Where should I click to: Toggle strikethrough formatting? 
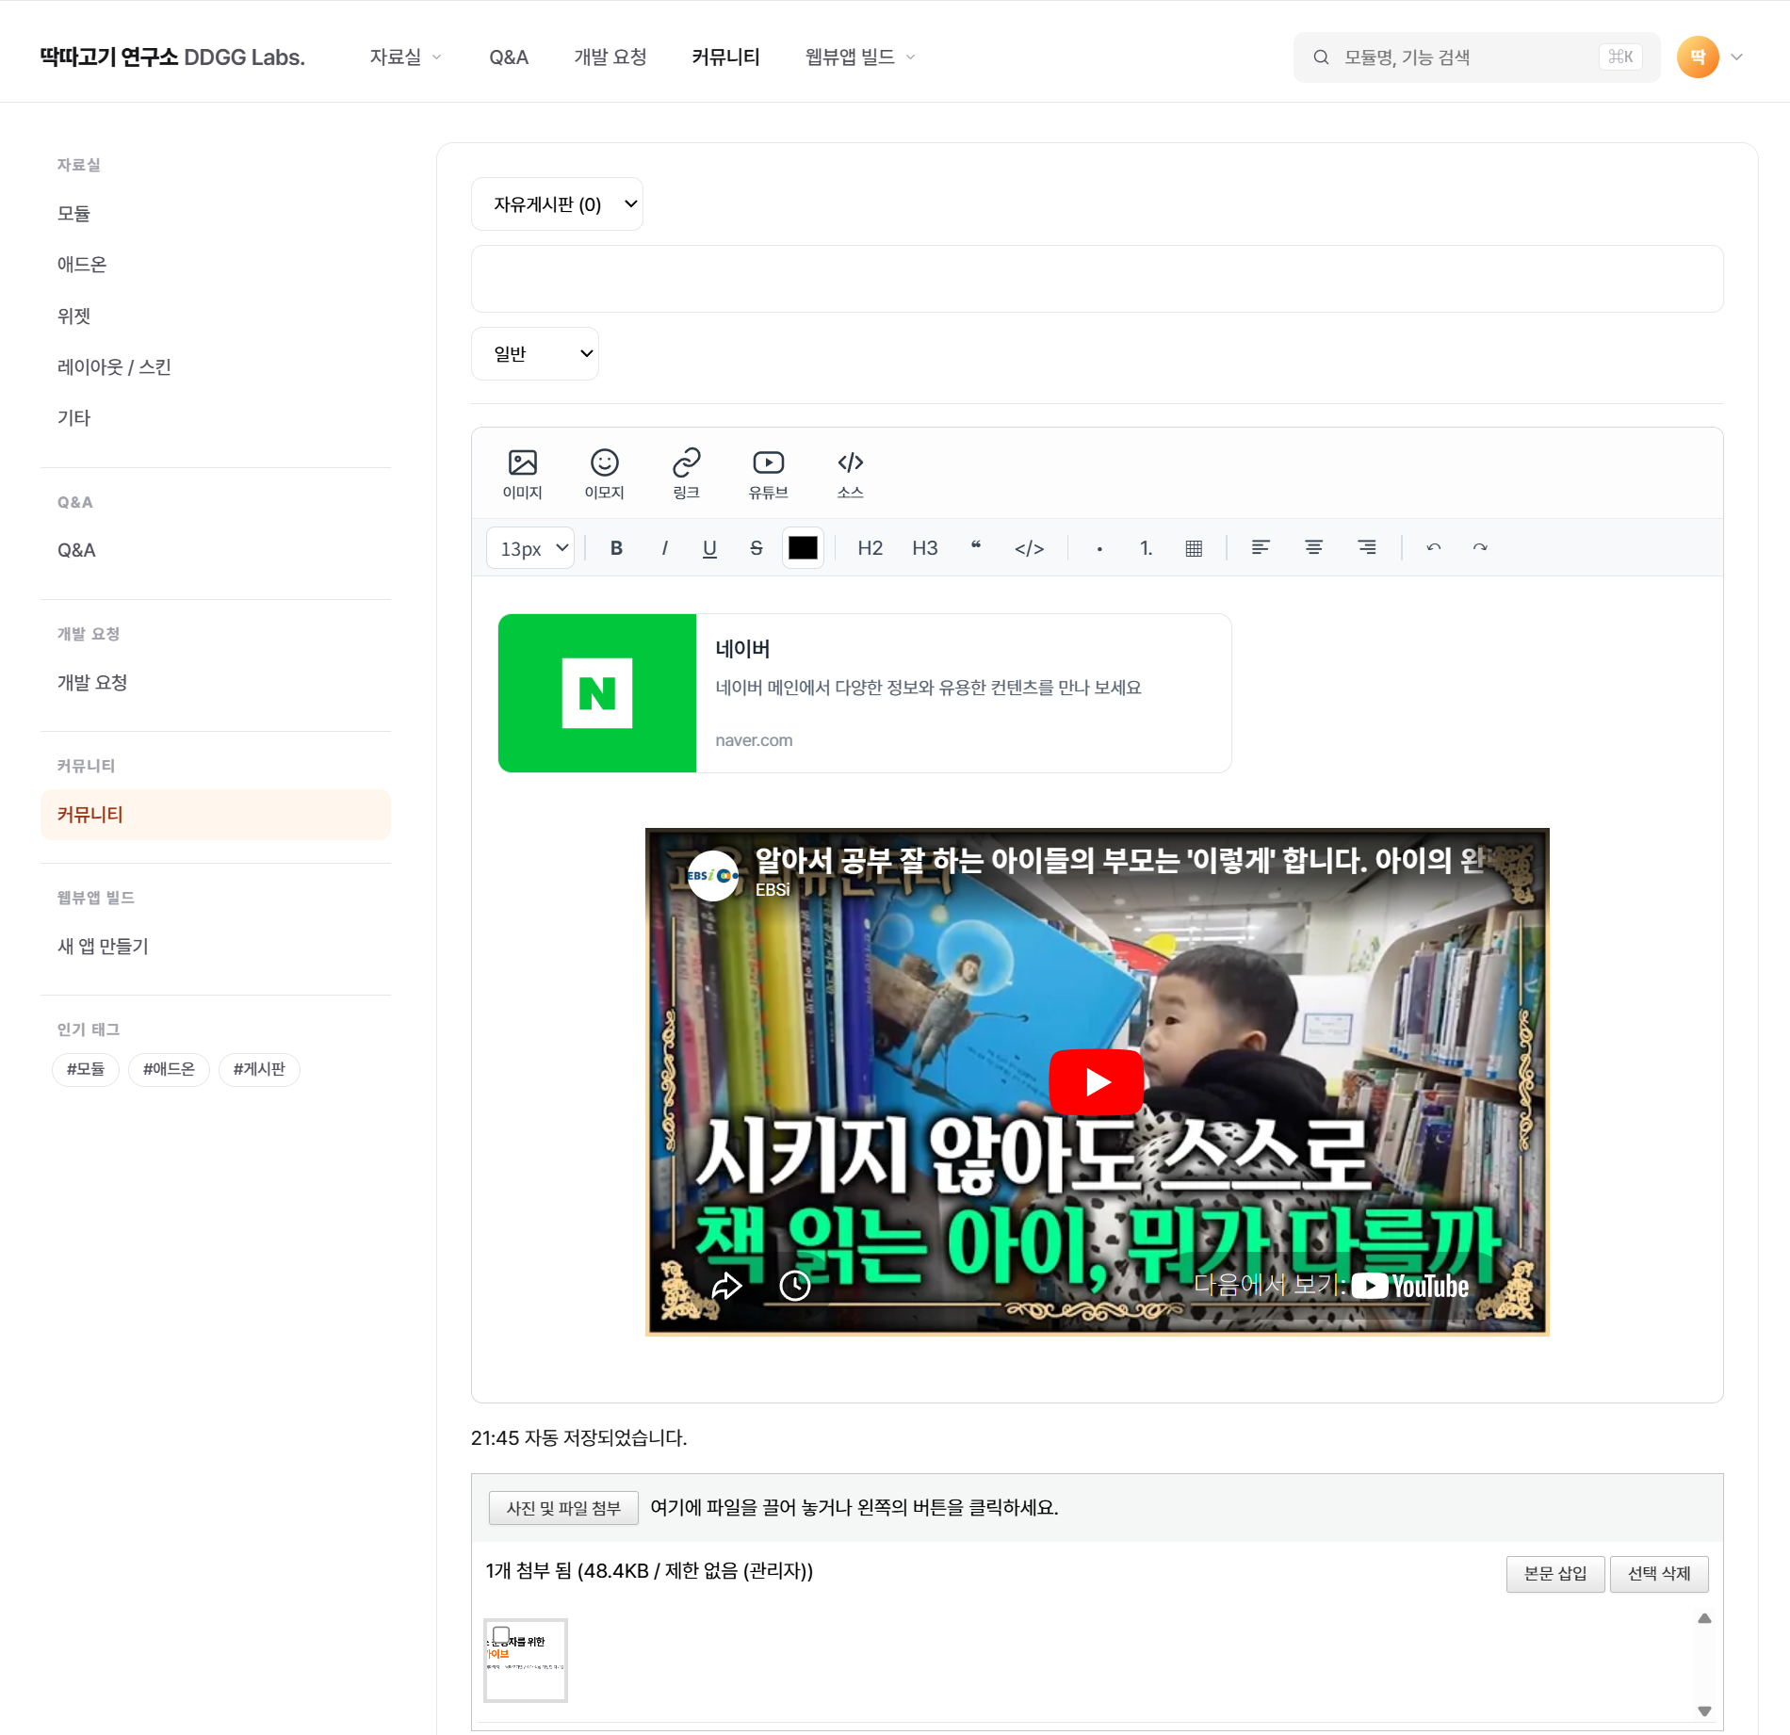(x=757, y=548)
